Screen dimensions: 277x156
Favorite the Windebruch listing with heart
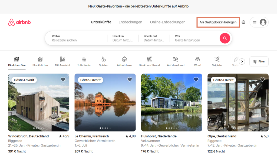(63, 79)
